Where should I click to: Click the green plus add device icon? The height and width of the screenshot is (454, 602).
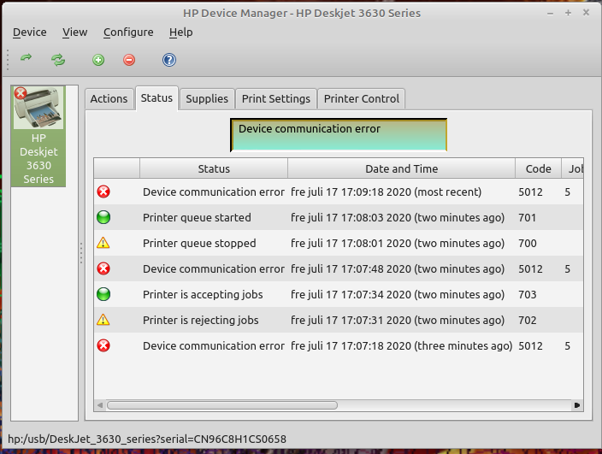click(98, 60)
